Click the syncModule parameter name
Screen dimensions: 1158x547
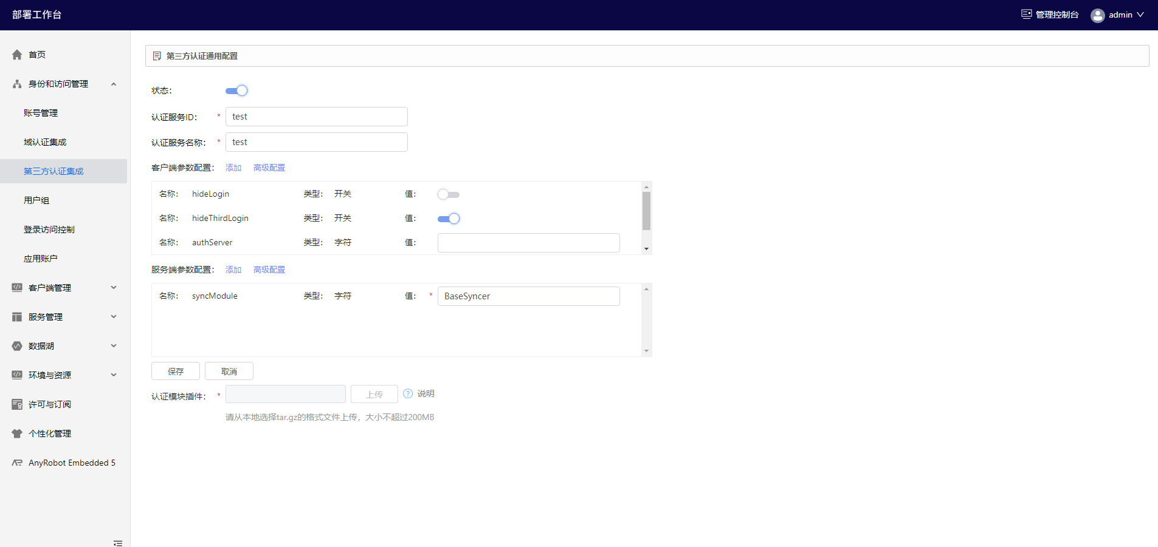pos(215,296)
